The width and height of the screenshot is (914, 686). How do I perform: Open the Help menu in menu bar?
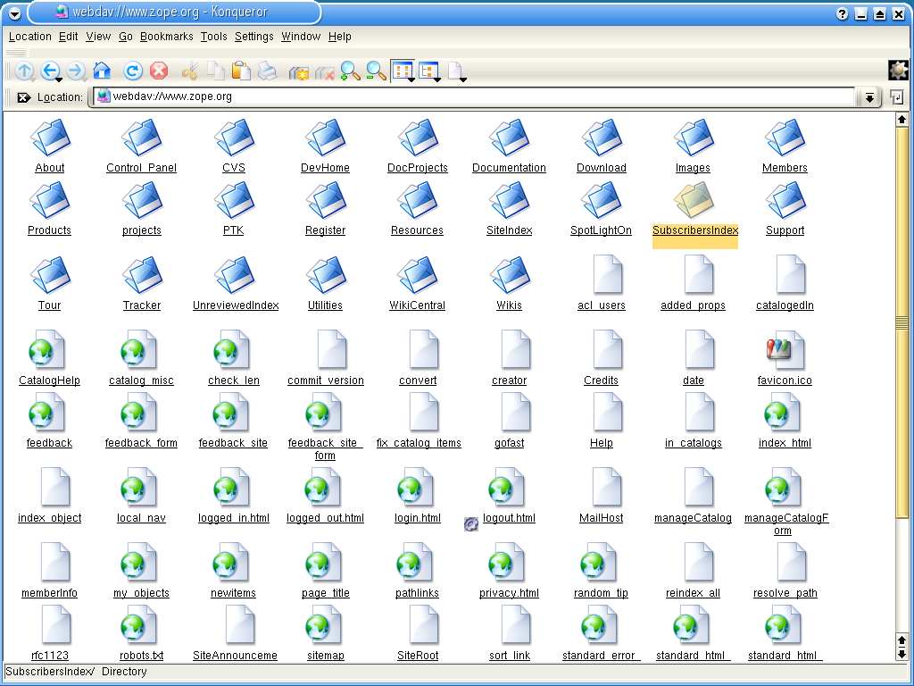point(339,36)
